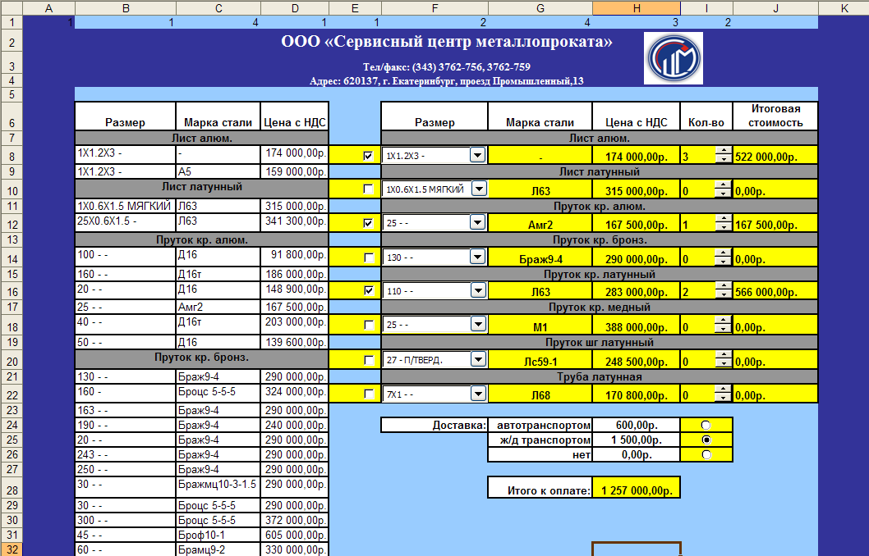The image size is (869, 556).
Task: Select column H header
Action: pyautogui.click(x=637, y=7)
